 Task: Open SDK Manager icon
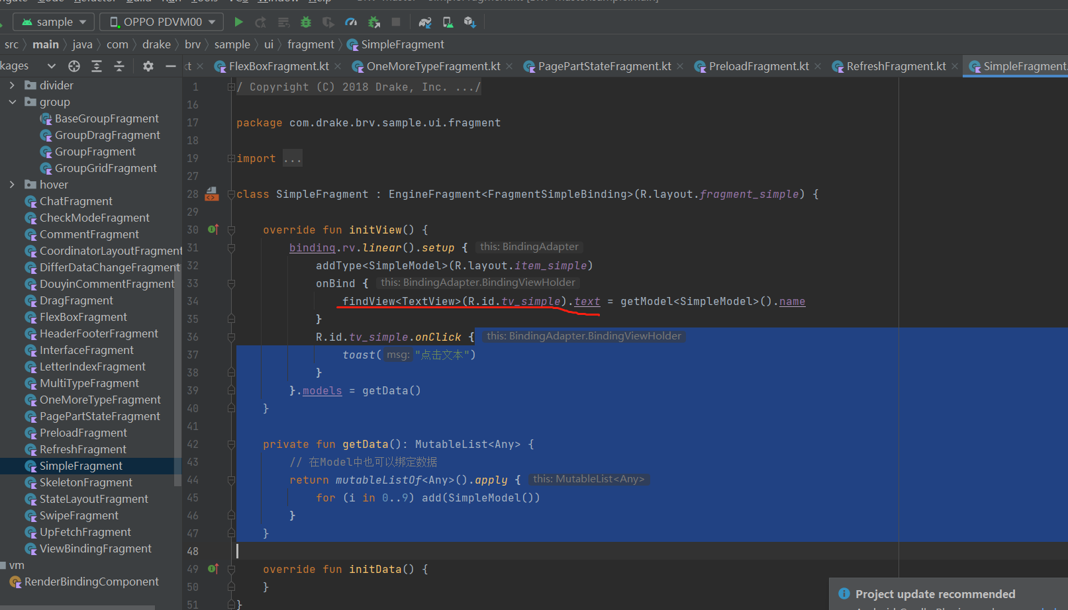[x=470, y=22]
